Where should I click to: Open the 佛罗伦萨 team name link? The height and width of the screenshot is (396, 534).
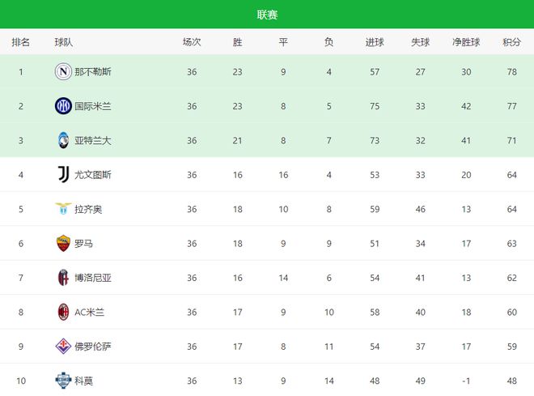tap(93, 347)
